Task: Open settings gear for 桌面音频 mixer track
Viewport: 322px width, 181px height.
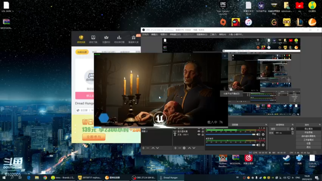Action: click(263, 145)
